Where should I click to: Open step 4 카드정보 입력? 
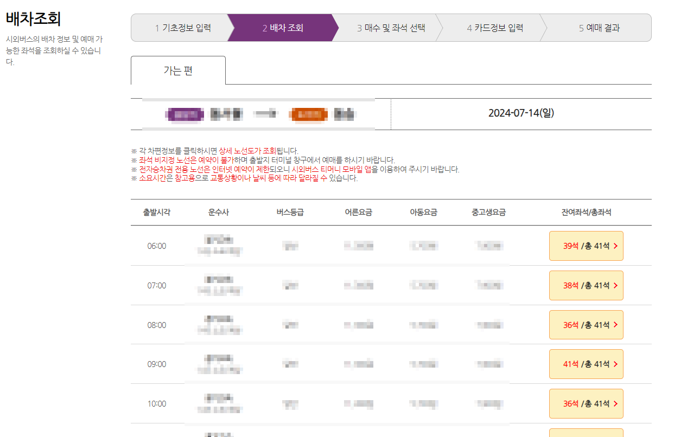495,28
